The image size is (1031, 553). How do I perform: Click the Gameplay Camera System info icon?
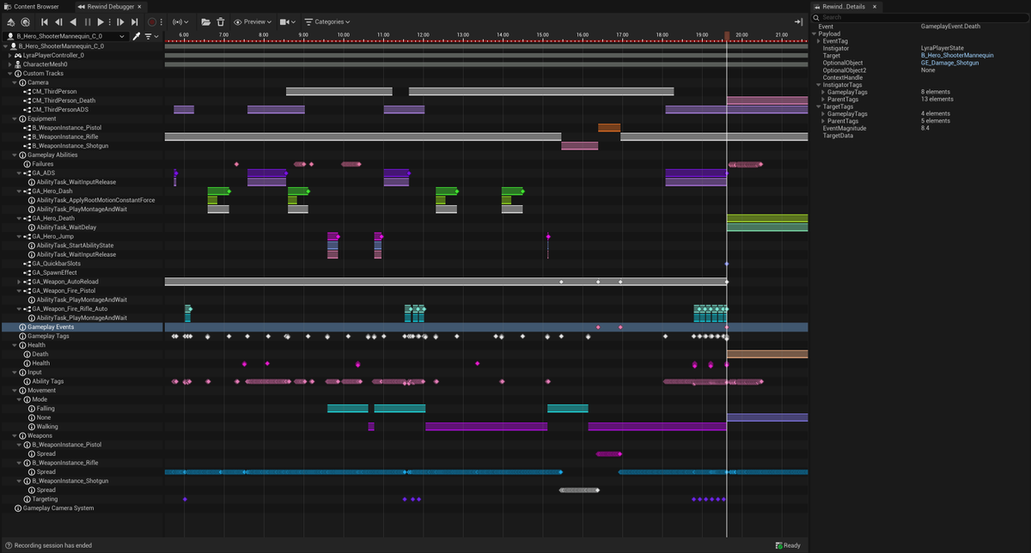point(18,507)
